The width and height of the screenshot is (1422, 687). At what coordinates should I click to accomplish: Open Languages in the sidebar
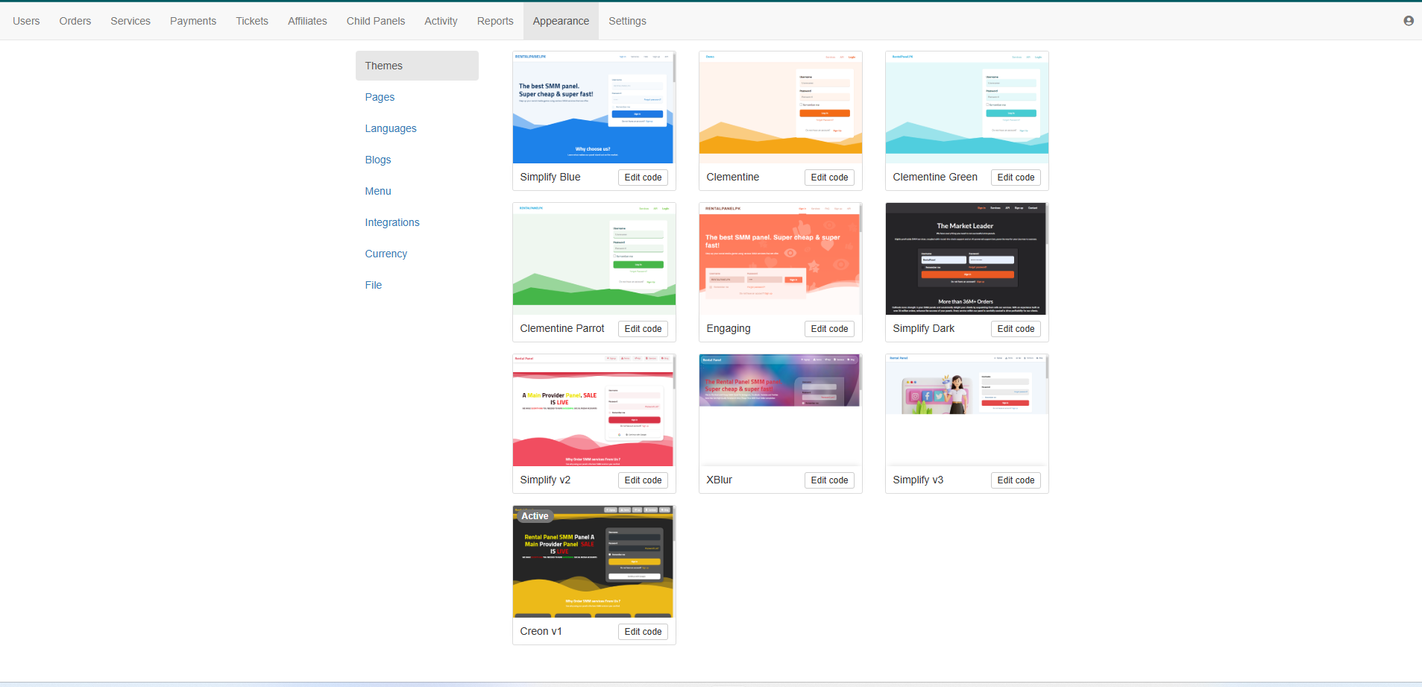[390, 128]
